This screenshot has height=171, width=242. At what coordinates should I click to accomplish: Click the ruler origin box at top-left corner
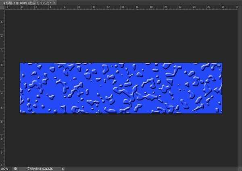2,7
